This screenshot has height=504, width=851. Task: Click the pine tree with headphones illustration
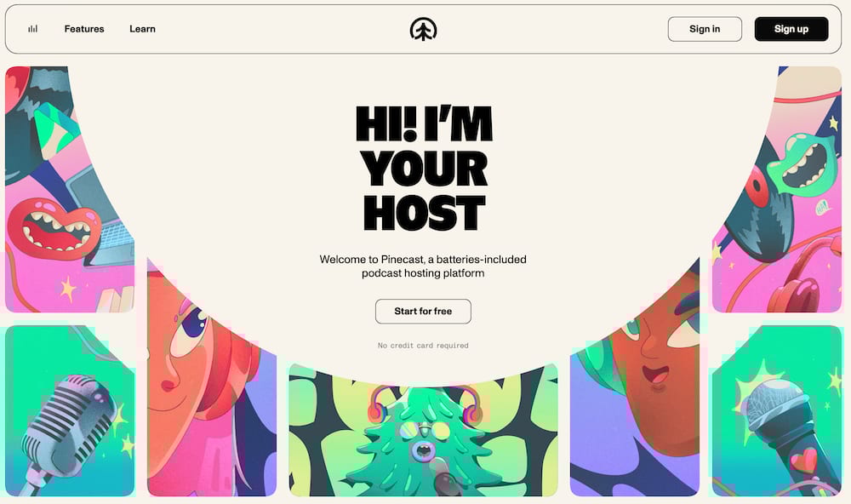coord(423,430)
